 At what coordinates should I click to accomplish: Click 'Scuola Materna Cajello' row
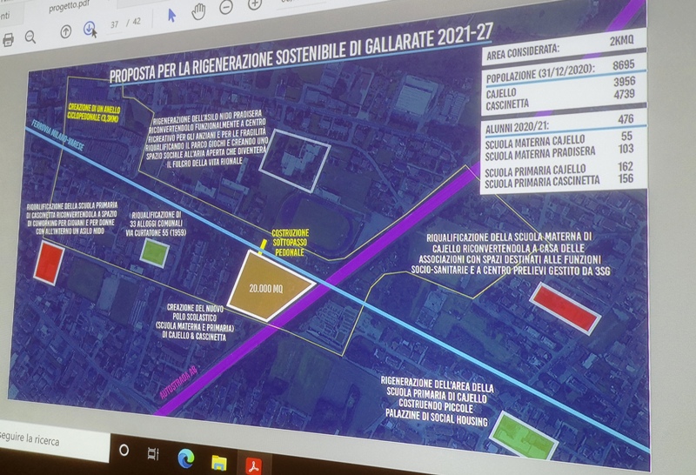559,140
